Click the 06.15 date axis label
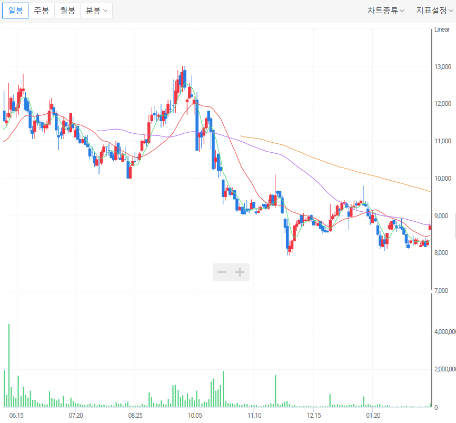This screenshot has width=456, height=423. coord(16,416)
